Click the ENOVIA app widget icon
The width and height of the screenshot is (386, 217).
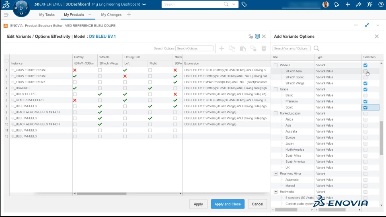pyautogui.click(x=5, y=26)
